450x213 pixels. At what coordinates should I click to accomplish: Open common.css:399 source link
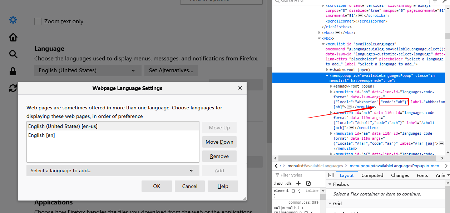click(303, 202)
